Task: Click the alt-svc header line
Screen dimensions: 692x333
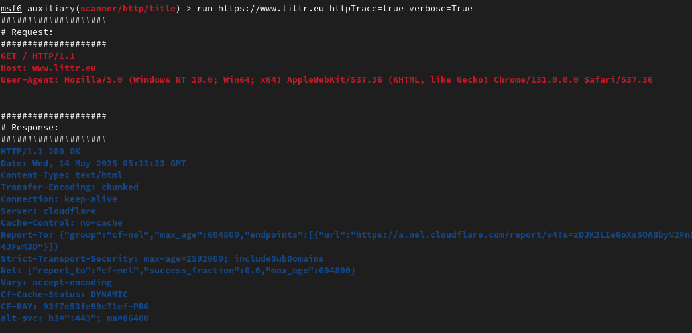Action: [75, 318]
